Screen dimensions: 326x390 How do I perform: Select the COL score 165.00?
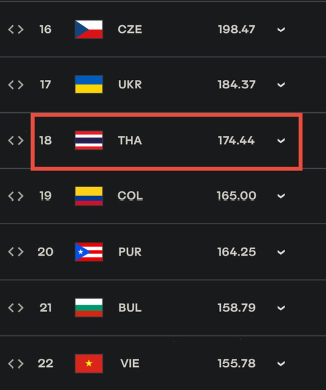pos(237,196)
